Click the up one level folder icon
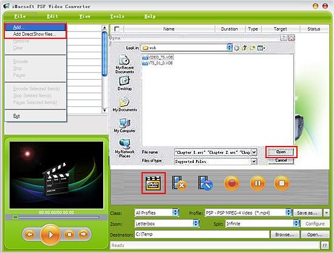334x253 pixels. point(245,48)
